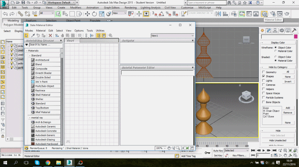
Task: Click the Undo arrow in main toolbar
Action: click(5, 14)
